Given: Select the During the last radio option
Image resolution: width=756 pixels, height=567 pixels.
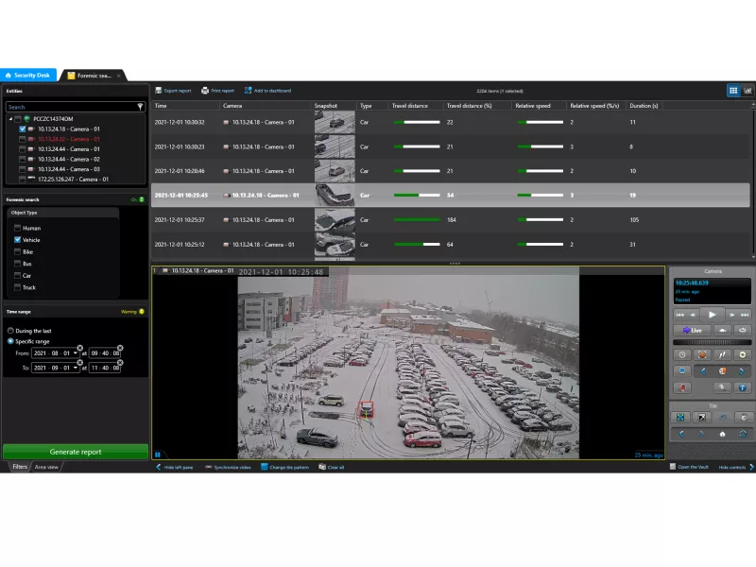Looking at the screenshot, I should click(x=11, y=330).
